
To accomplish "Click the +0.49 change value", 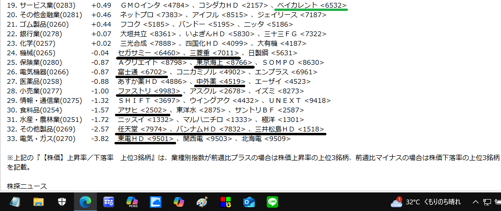I will click(x=101, y=5).
